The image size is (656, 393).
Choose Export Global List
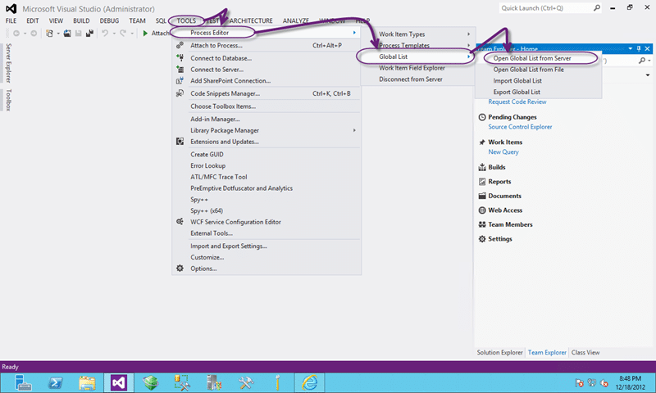point(539,92)
